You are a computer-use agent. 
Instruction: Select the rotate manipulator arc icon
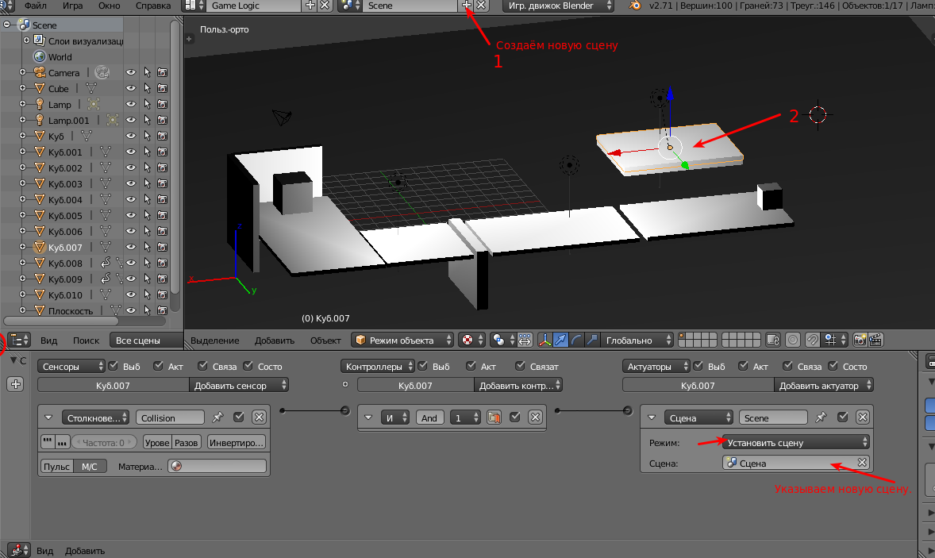click(x=577, y=340)
